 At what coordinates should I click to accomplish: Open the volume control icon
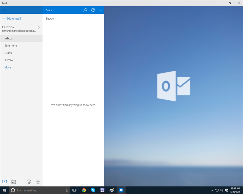coord(222,190)
